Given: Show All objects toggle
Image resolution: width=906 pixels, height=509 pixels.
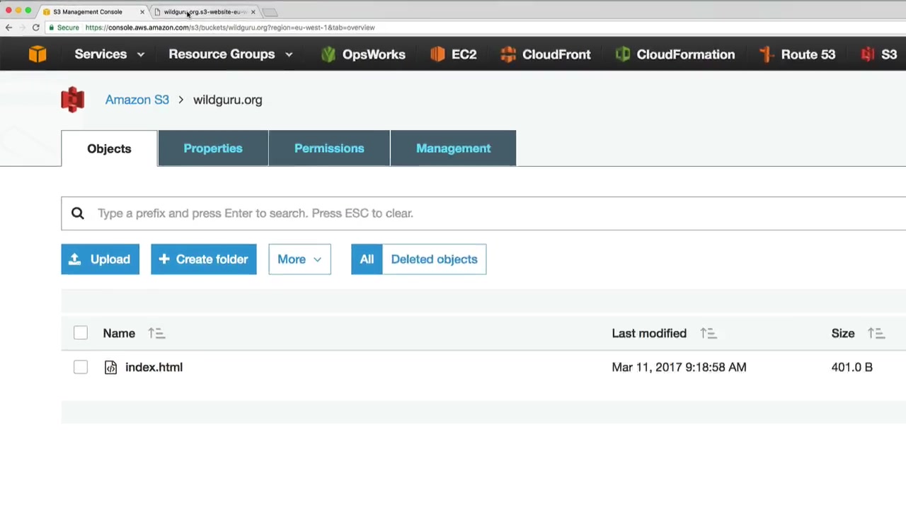Looking at the screenshot, I should click(x=367, y=259).
